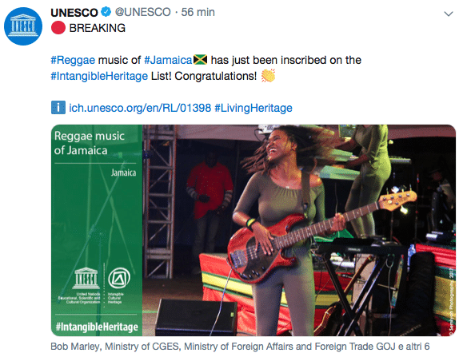Click the red BREAKING circle emoji
Viewport: 459px width, 353px height.
click(58, 28)
